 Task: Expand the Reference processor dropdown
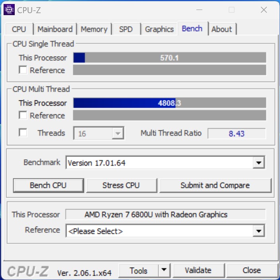pos(258,231)
